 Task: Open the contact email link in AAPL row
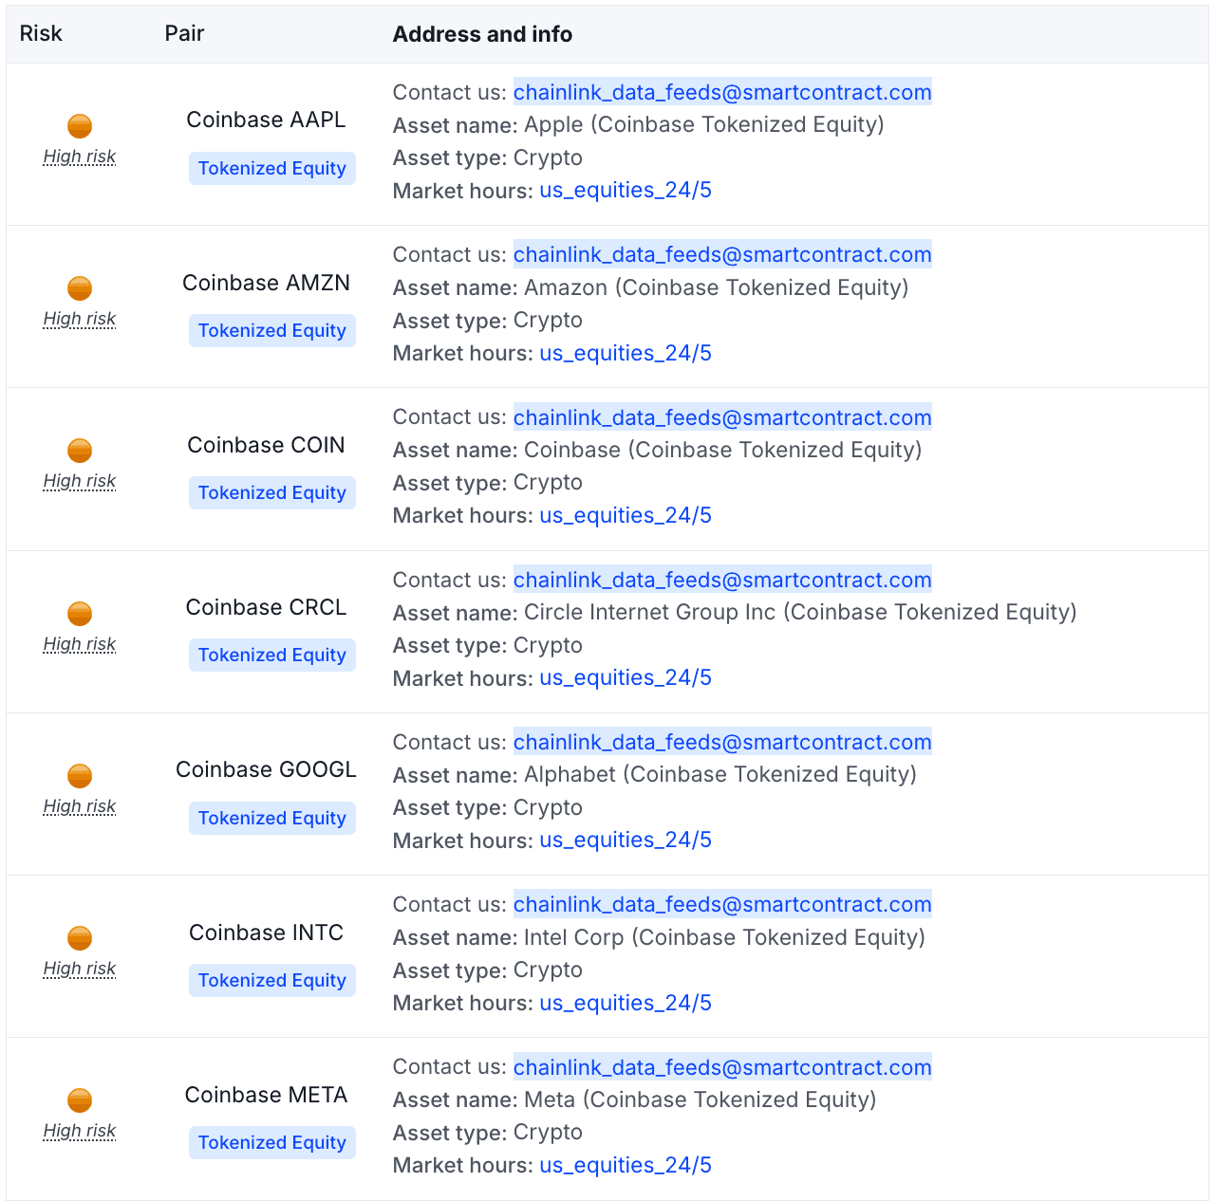722,92
